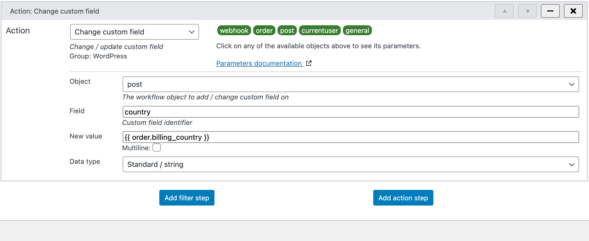Open the Object dropdown set to post
This screenshot has height=241, width=589.
pyautogui.click(x=350, y=84)
